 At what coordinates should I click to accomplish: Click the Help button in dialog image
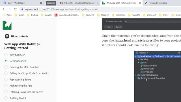108,27
